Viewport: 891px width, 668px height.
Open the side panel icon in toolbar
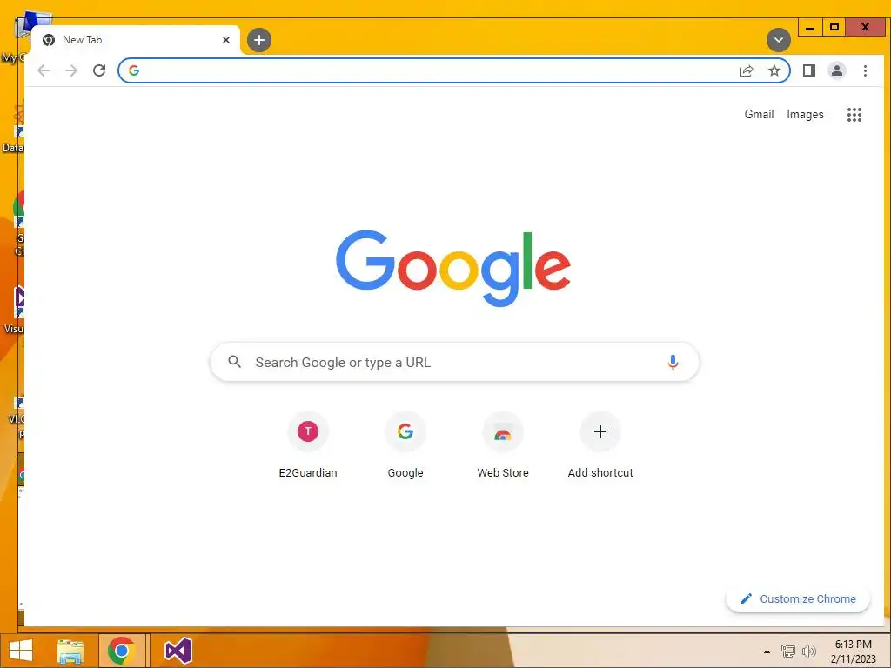tap(809, 70)
